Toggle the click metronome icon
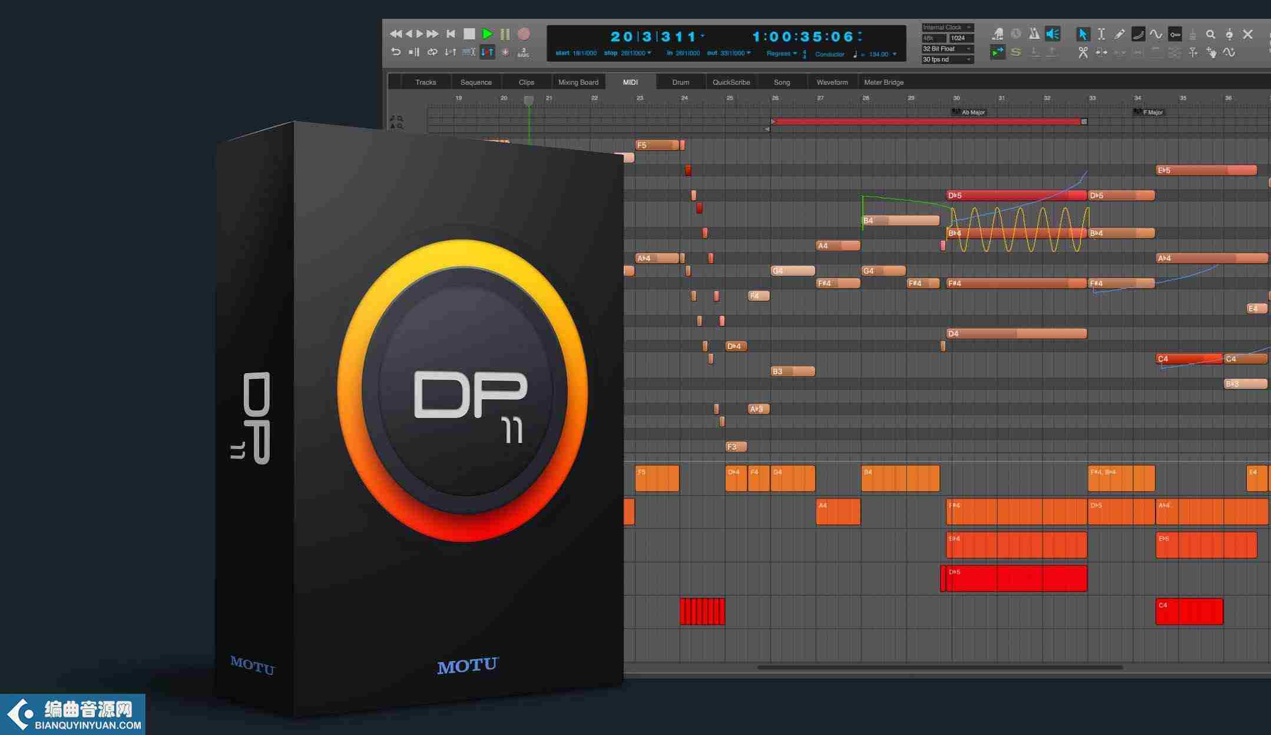Viewport: 1271px width, 735px height. click(x=1034, y=34)
